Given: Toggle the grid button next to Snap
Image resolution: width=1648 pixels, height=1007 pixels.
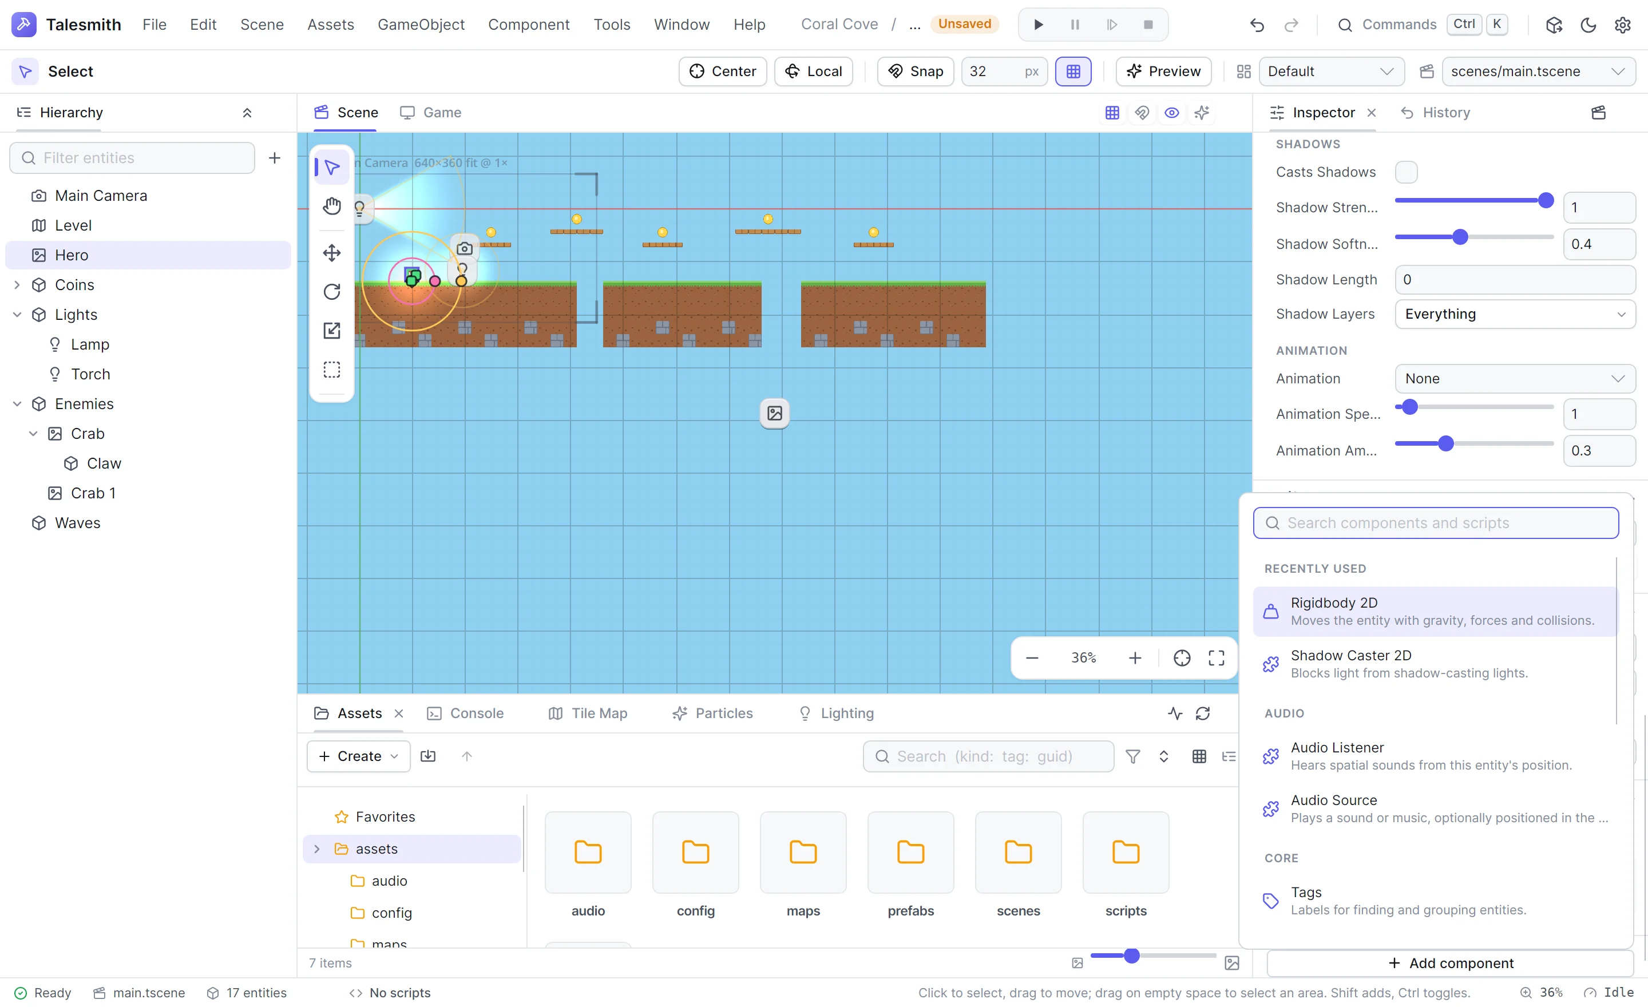Looking at the screenshot, I should 1073,71.
